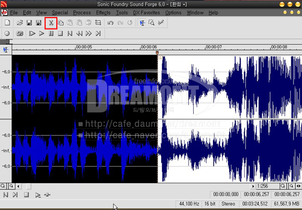Click the Save floppy disk icon
Image resolution: width=302 pixels, height=210 pixels.
[29, 23]
